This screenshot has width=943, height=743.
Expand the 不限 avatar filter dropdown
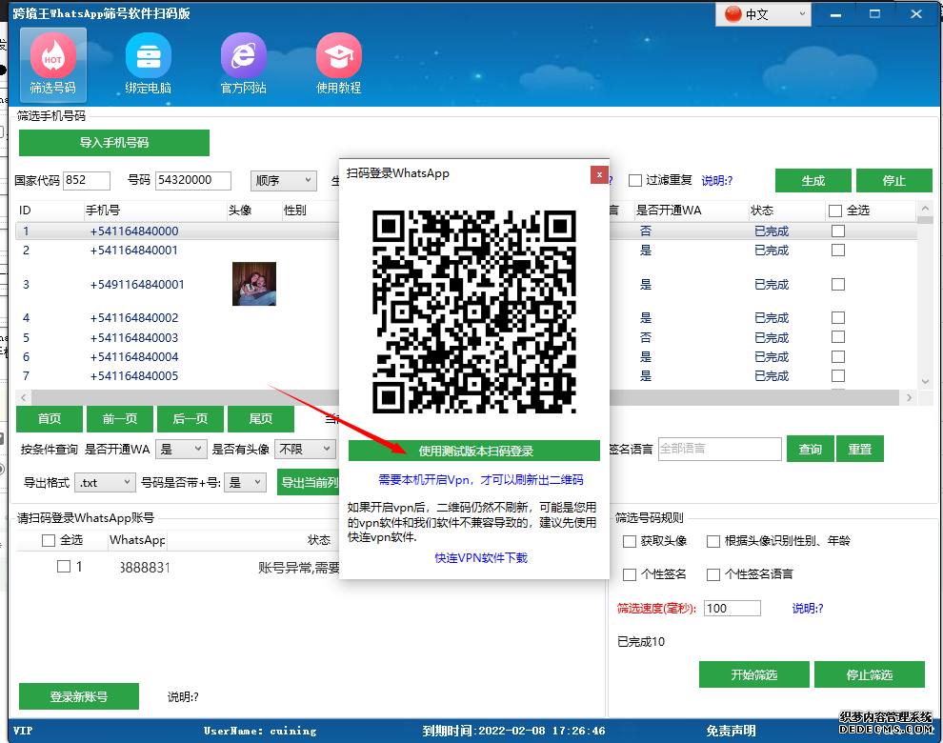305,448
